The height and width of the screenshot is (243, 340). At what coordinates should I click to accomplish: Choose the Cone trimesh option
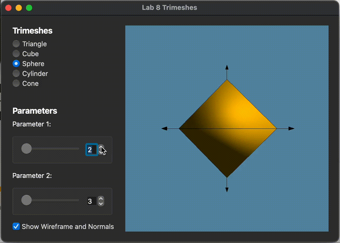(16, 83)
